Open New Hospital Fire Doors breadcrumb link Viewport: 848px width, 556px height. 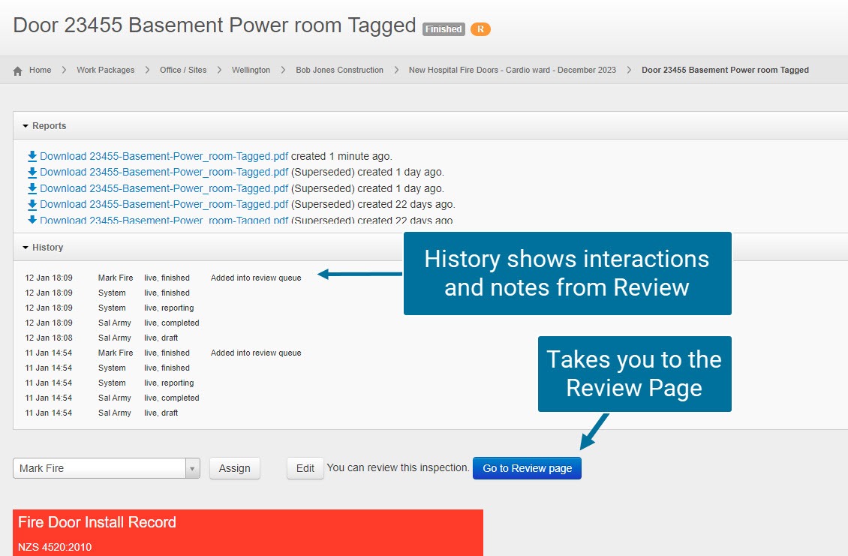coord(512,70)
